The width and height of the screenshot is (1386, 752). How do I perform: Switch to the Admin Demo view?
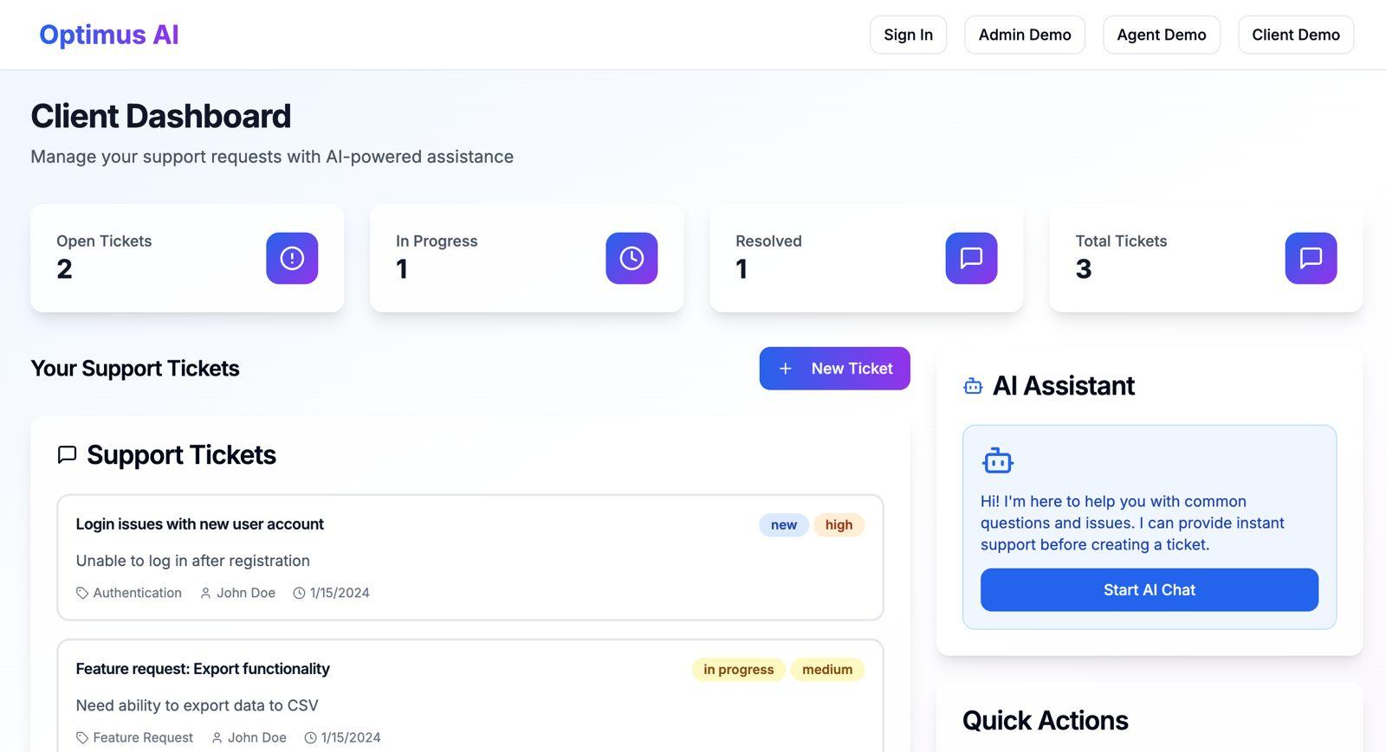(x=1025, y=35)
